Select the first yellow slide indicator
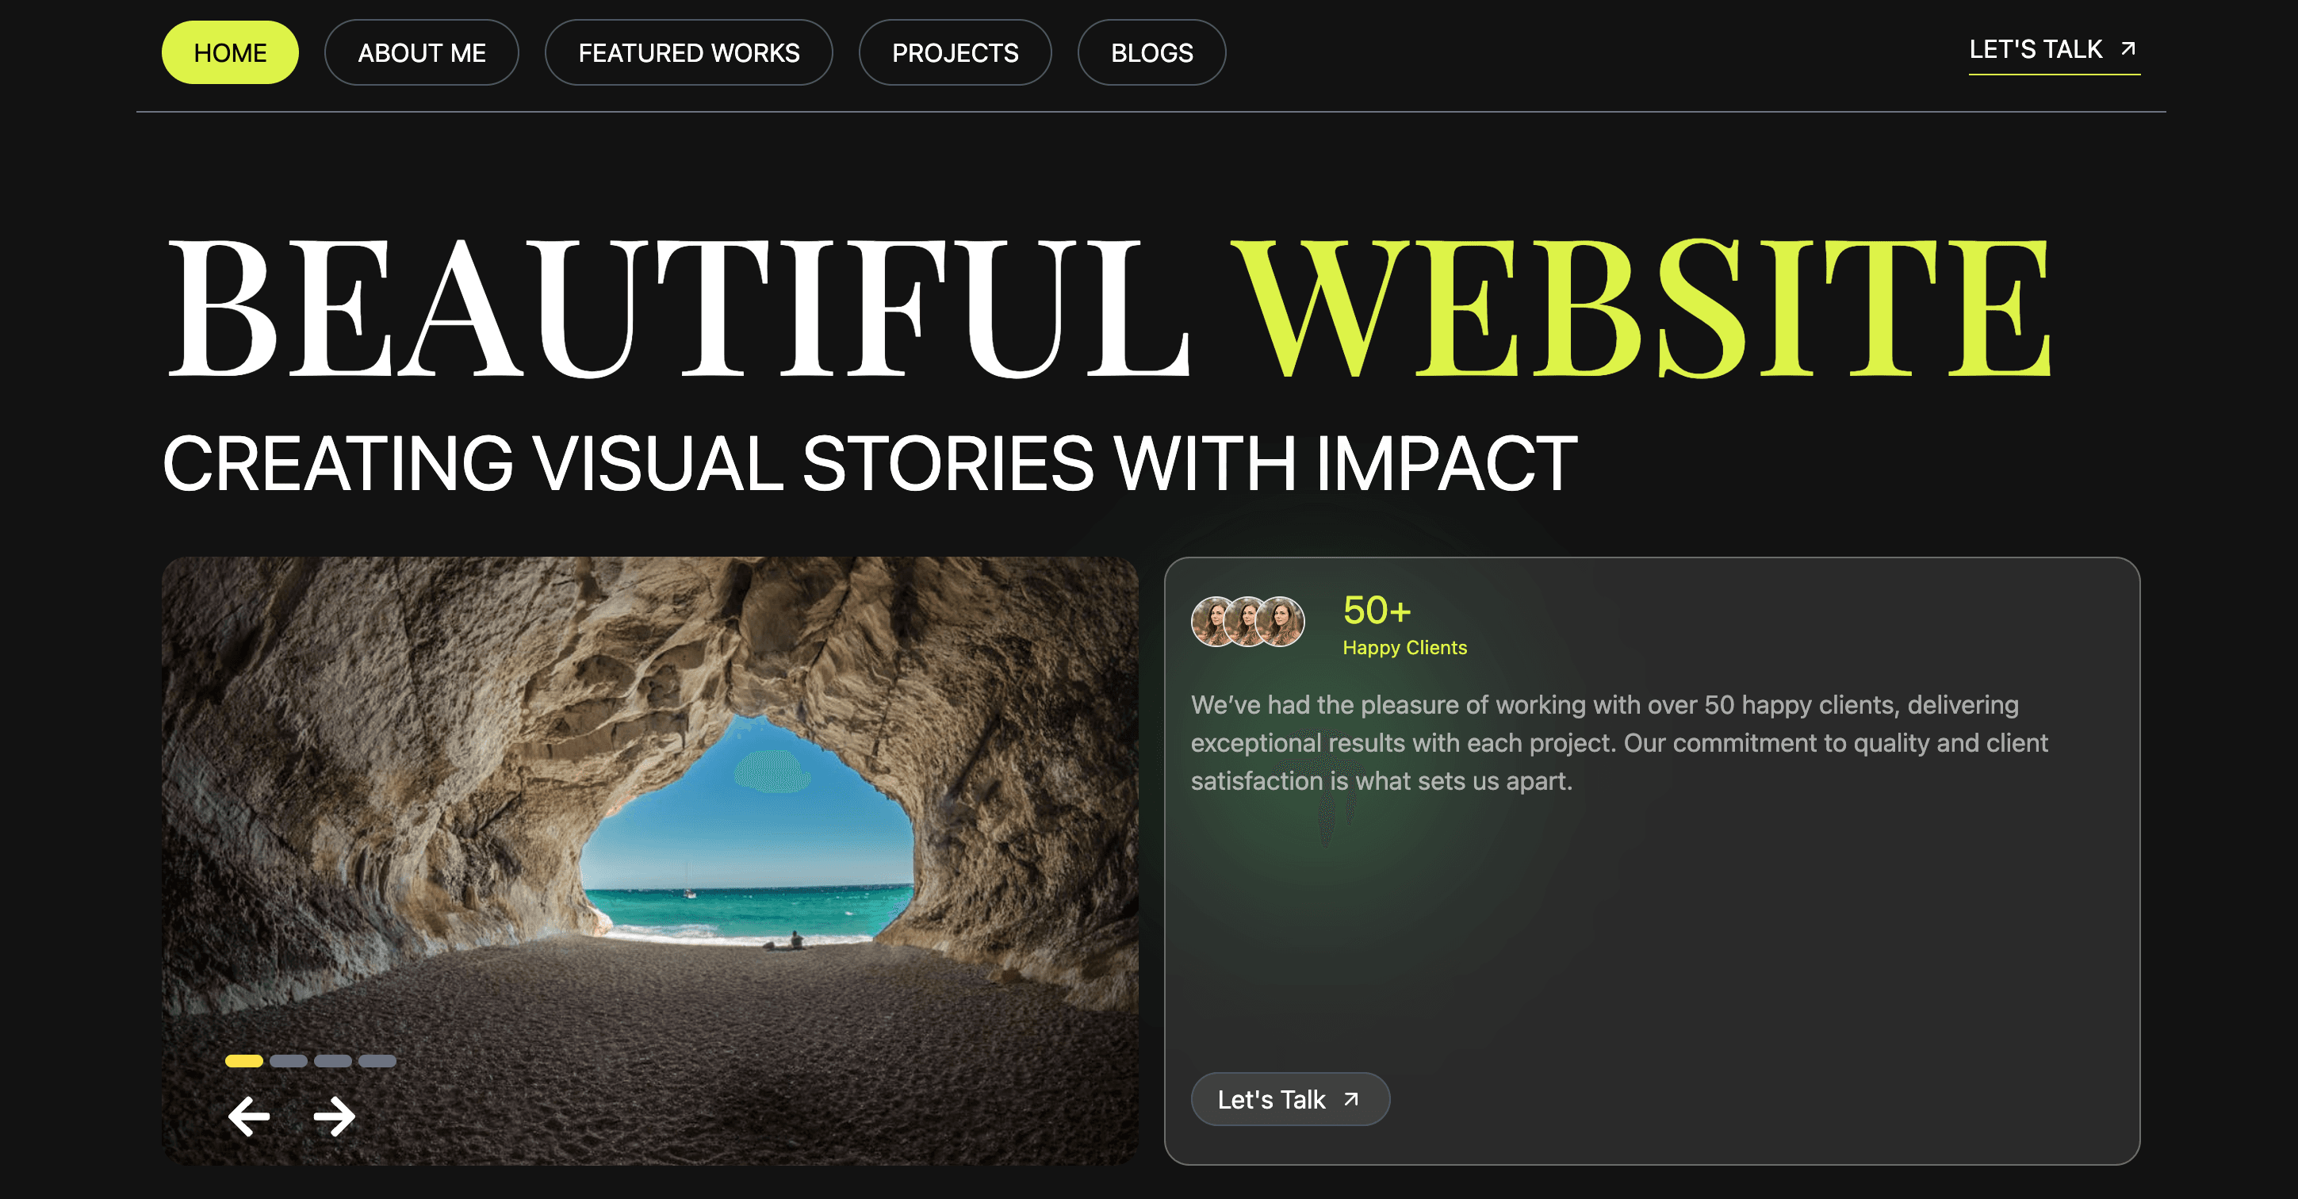The image size is (2298, 1199). tap(243, 1061)
